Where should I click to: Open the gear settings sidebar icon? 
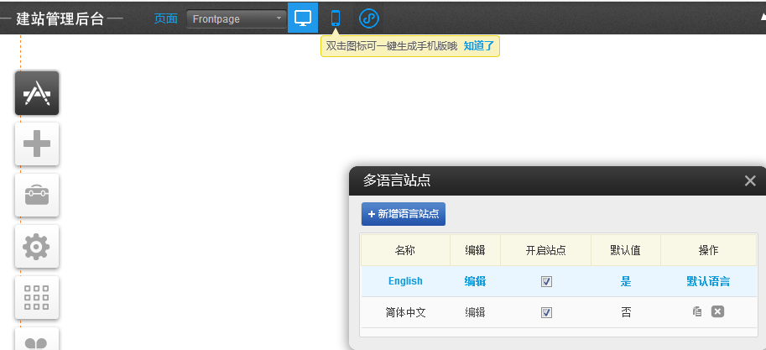click(x=37, y=247)
